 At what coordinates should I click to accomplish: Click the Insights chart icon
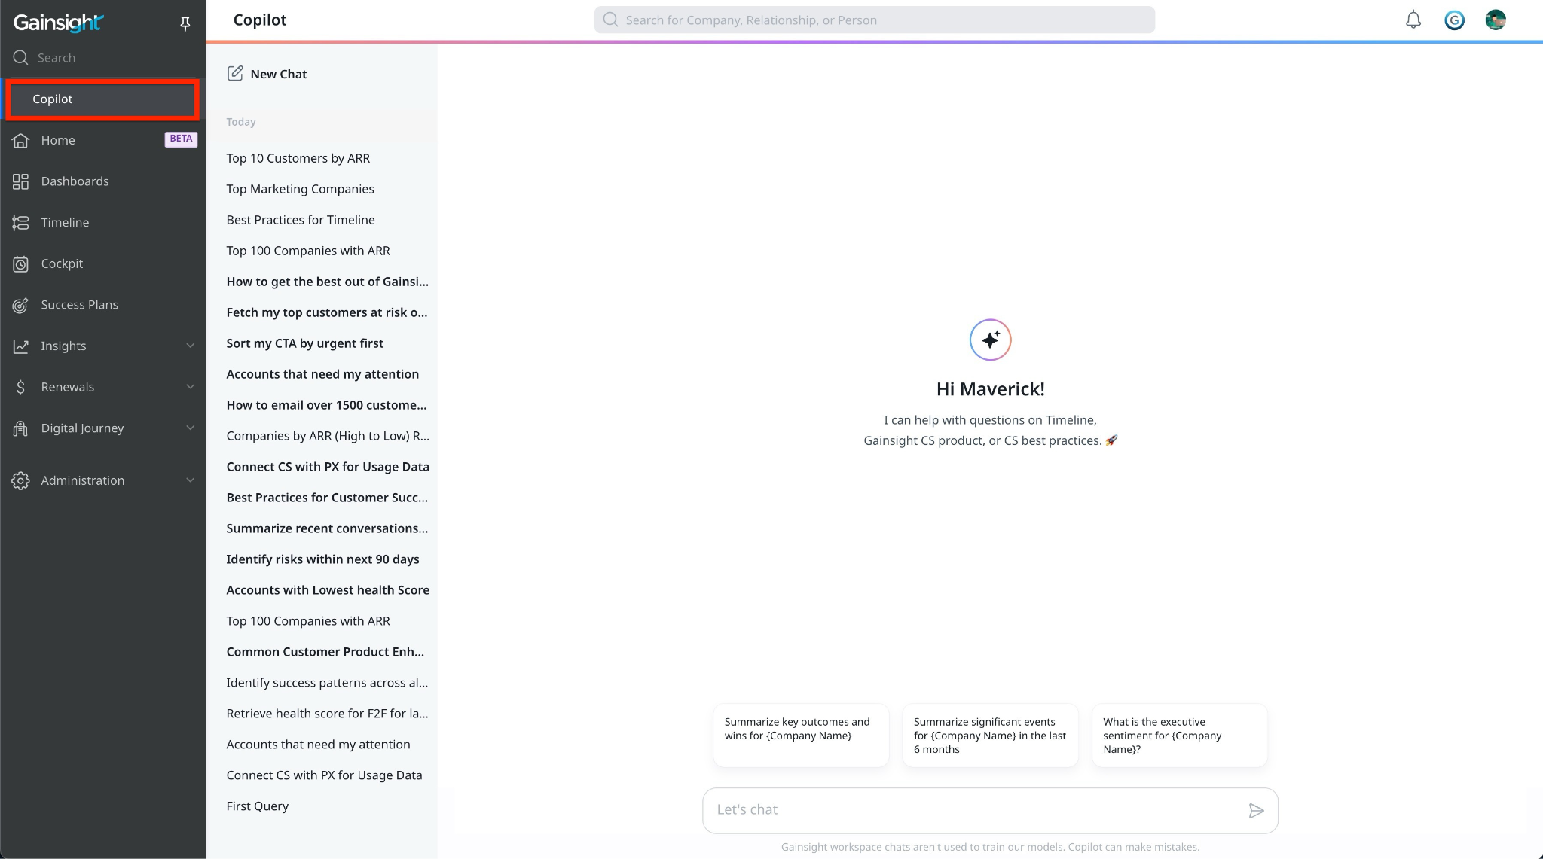point(21,346)
